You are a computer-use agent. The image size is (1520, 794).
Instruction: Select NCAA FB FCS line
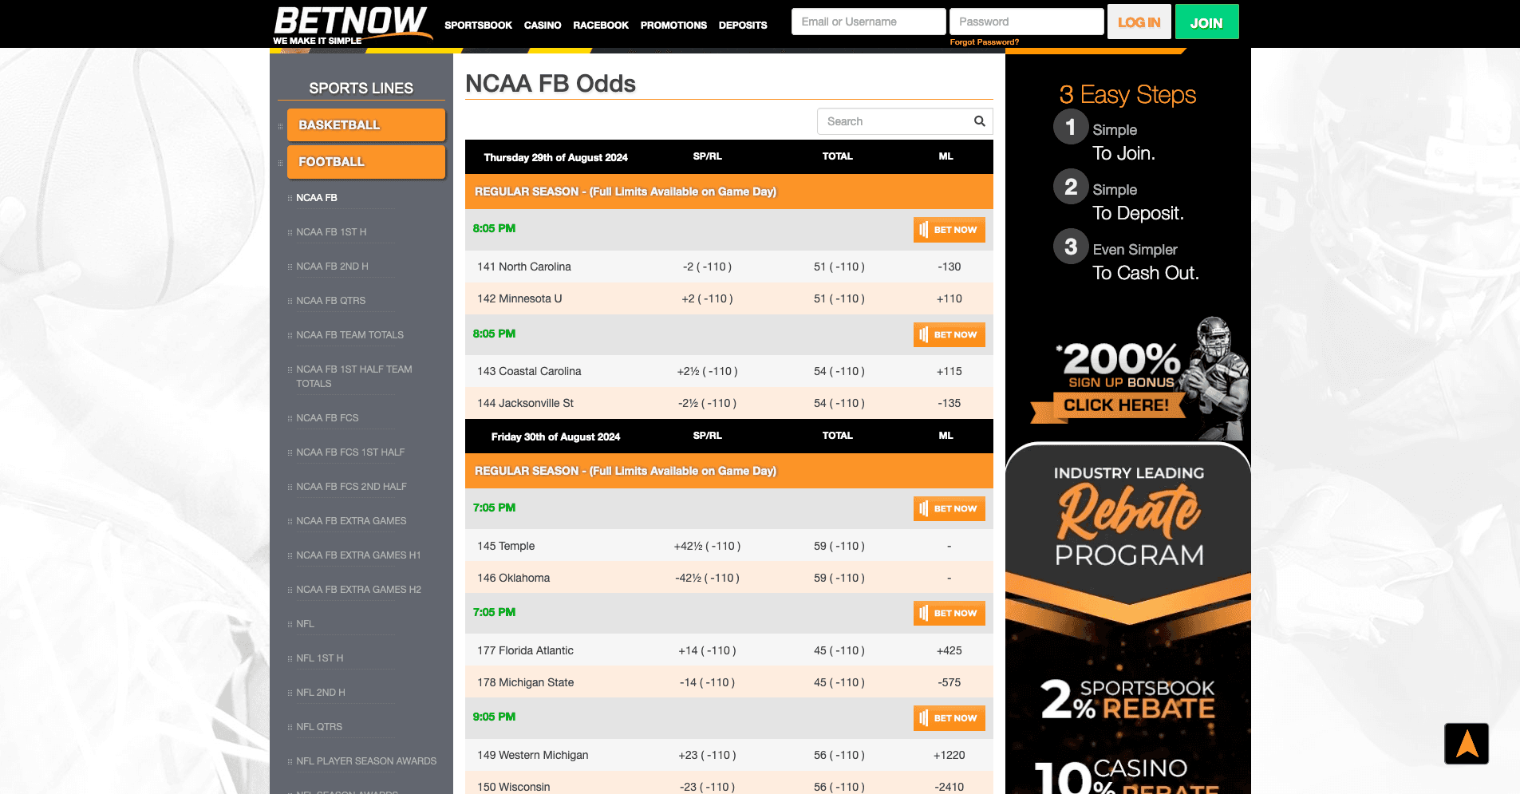tap(327, 418)
